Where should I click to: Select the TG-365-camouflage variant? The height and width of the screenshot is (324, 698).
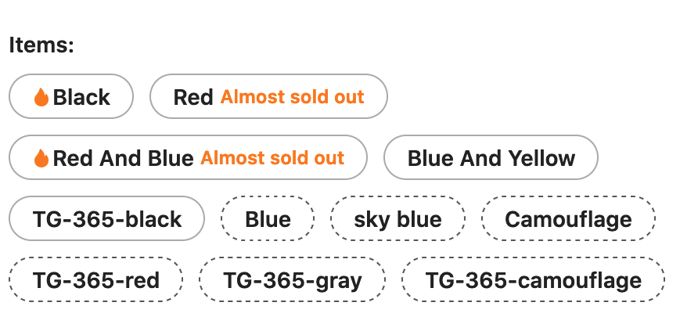tap(533, 280)
